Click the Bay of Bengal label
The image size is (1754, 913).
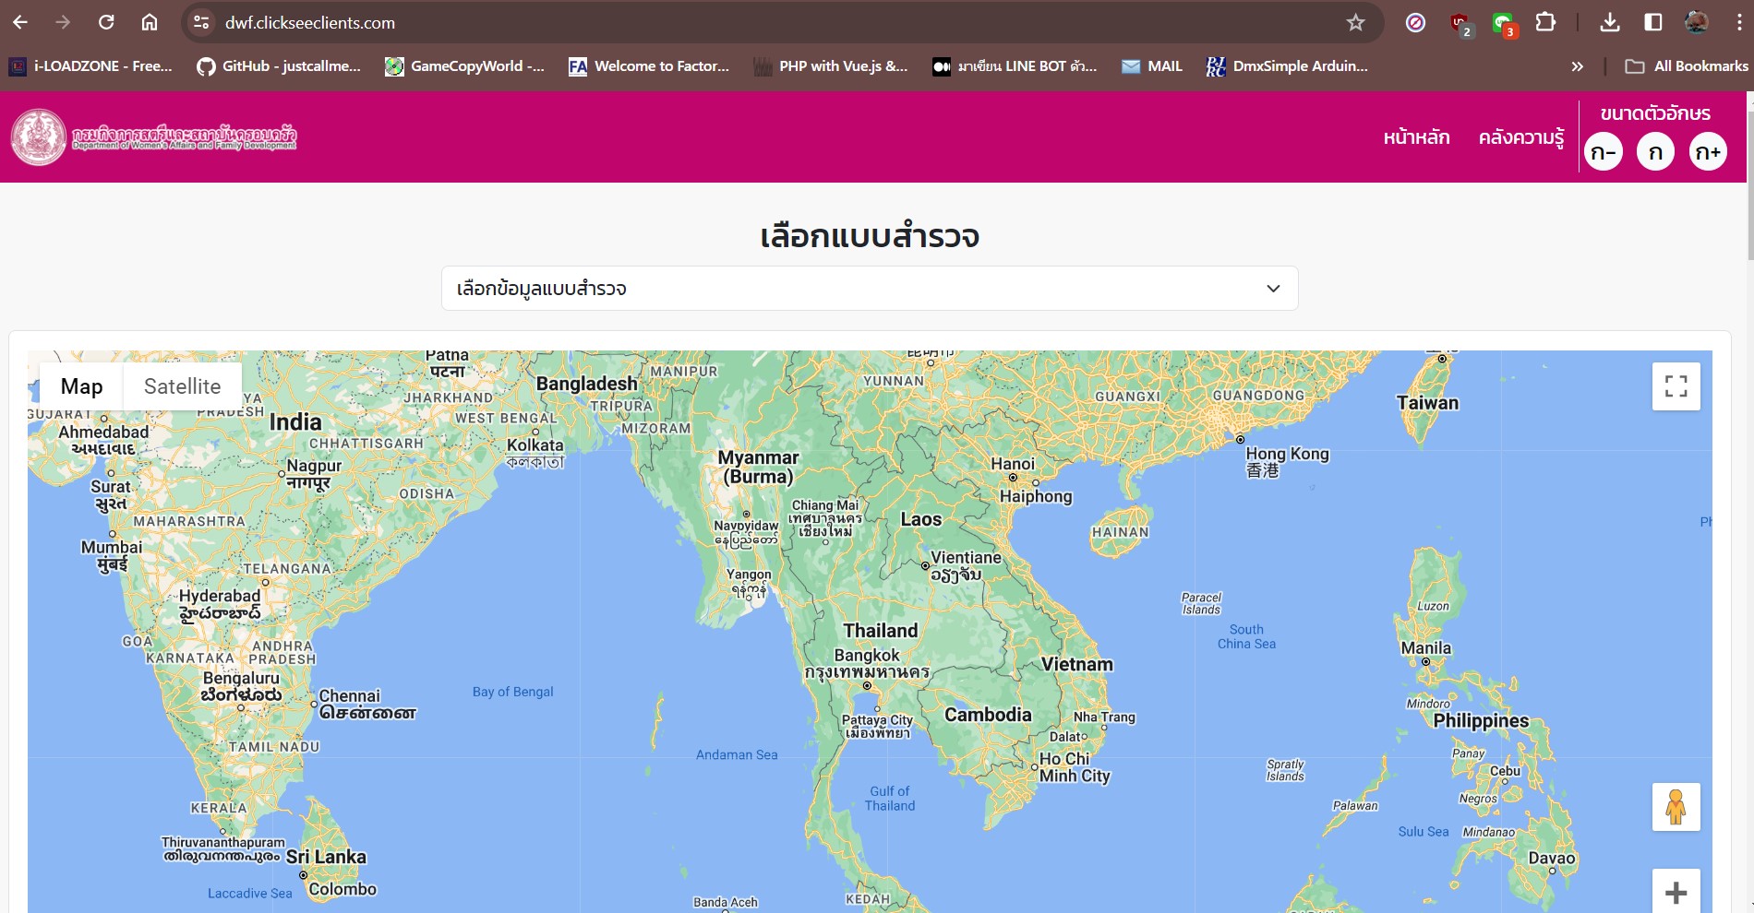pos(512,692)
